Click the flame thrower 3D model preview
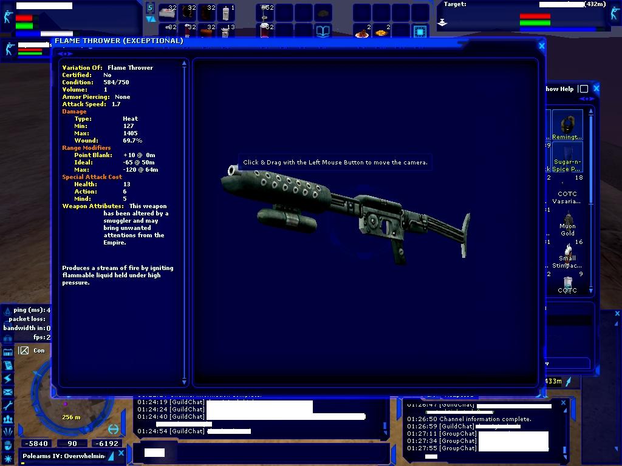This screenshot has height=466, width=622. tap(345, 214)
